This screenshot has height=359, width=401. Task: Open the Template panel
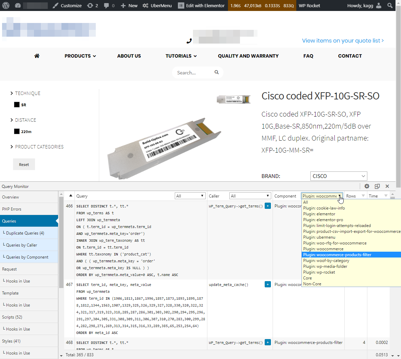point(29,293)
